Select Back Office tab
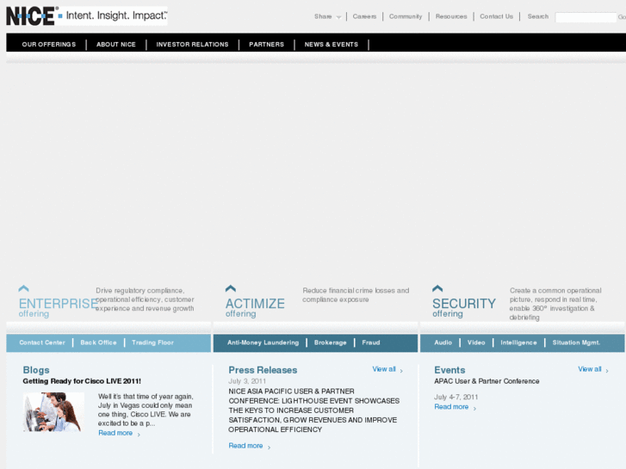 (x=98, y=342)
